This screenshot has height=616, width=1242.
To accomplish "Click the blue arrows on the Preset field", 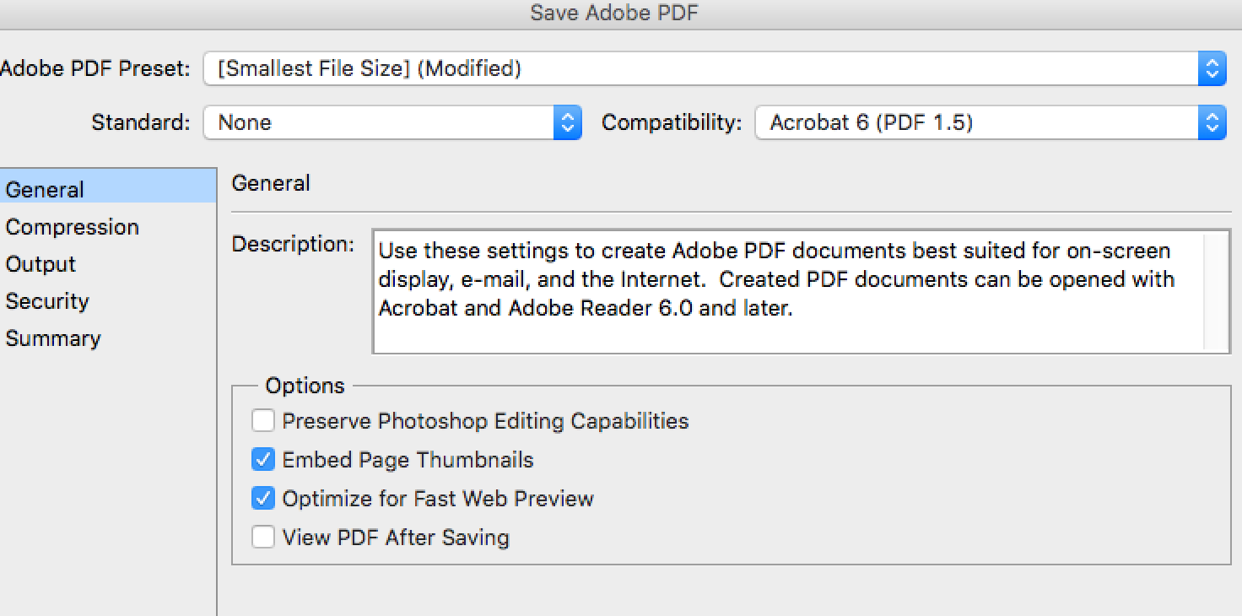I will pos(1212,68).
